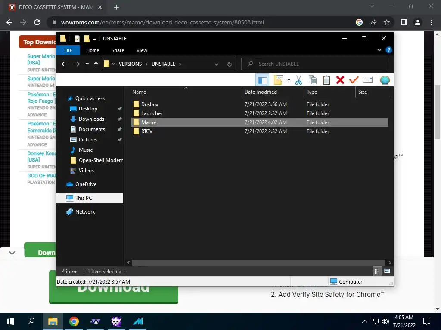This screenshot has width=441, height=330.
Task: Click the Copy icon in Explorer toolbar
Action: (313, 80)
